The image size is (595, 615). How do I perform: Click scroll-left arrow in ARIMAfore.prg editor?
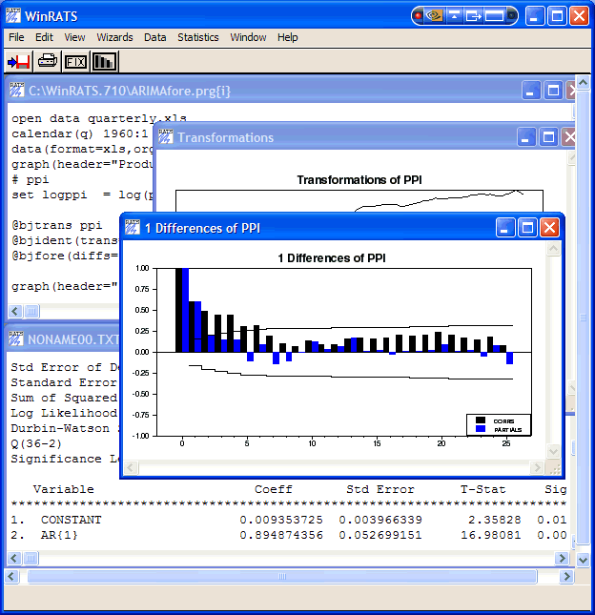coord(15,312)
